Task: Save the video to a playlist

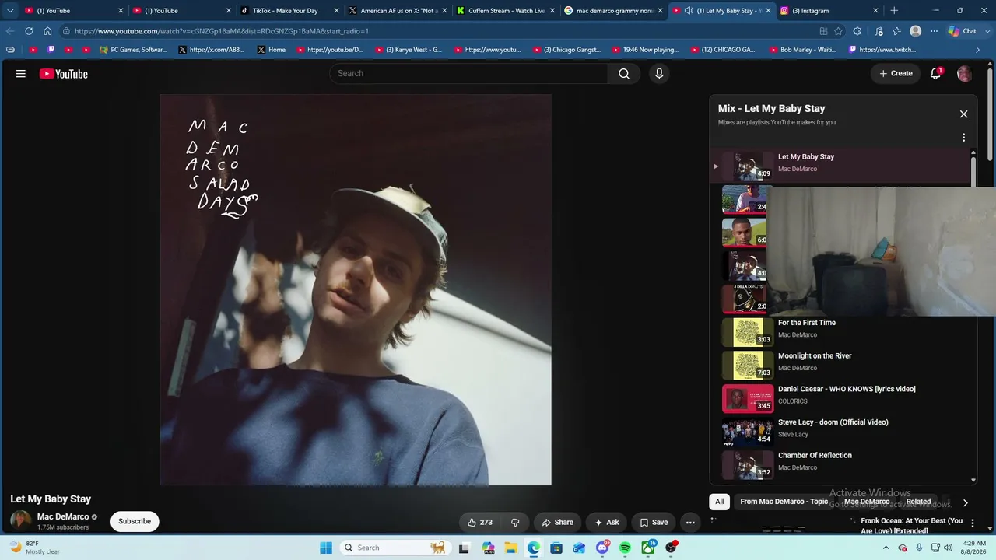Action: [654, 522]
